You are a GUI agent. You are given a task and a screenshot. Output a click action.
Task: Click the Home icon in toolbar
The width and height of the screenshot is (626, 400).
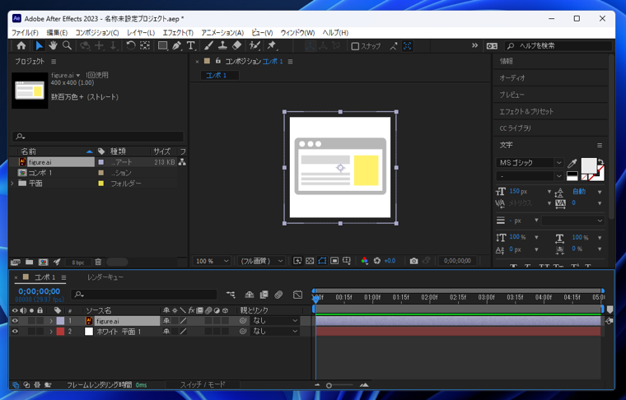click(21, 46)
